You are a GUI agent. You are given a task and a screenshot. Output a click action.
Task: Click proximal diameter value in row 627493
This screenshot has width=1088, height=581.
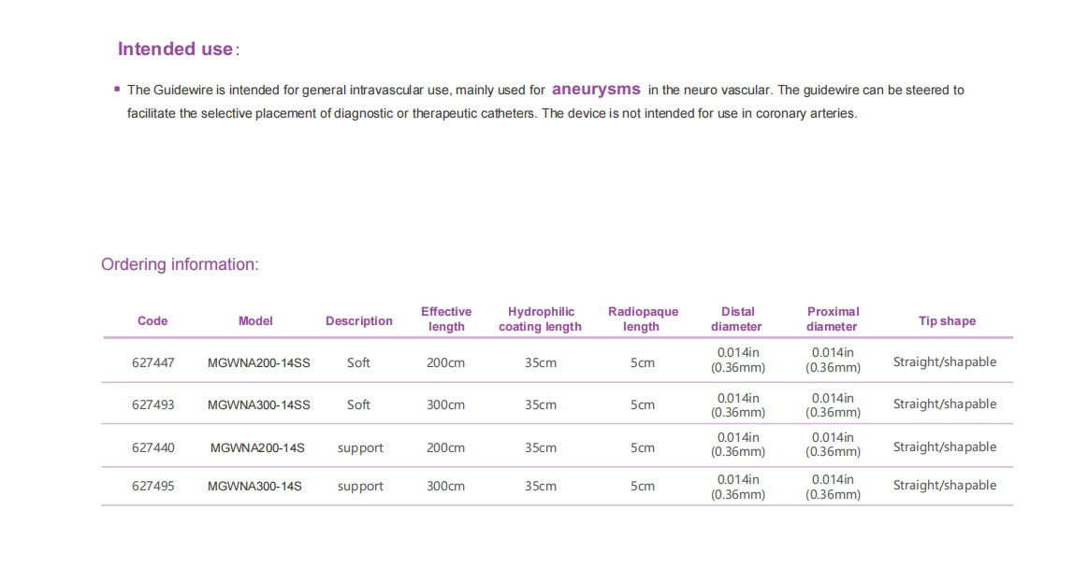click(x=833, y=405)
